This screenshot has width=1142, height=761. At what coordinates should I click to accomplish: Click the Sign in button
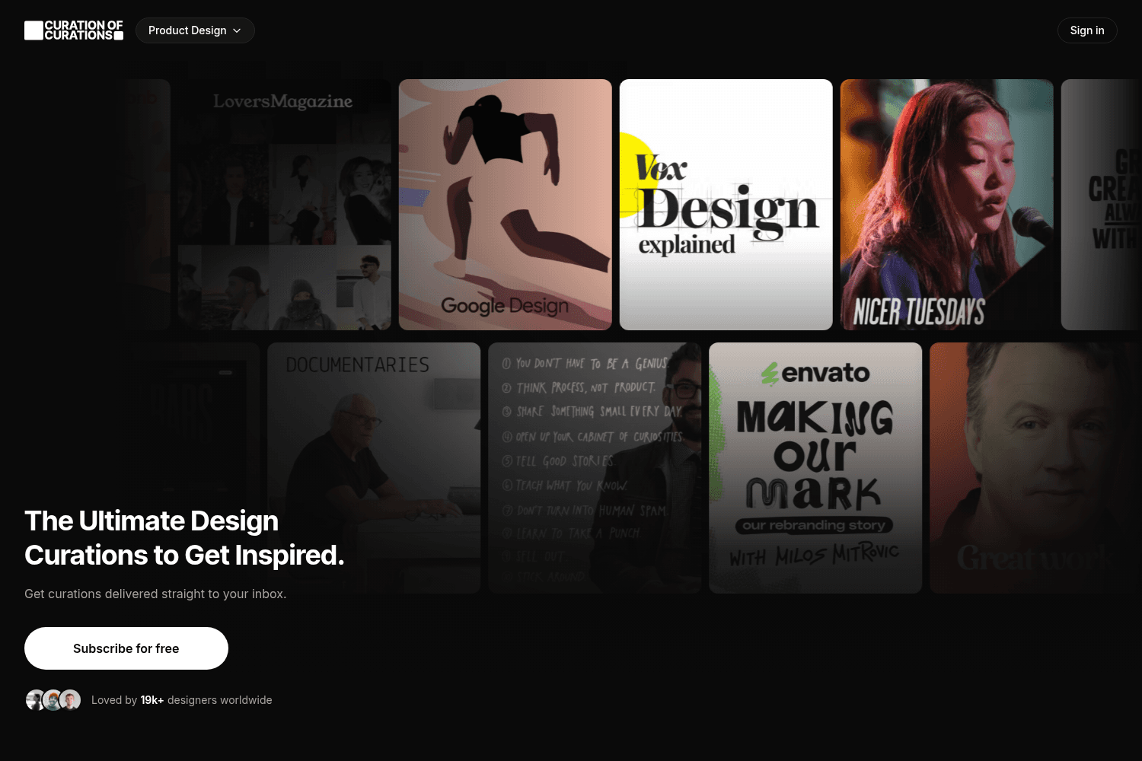pos(1087,30)
